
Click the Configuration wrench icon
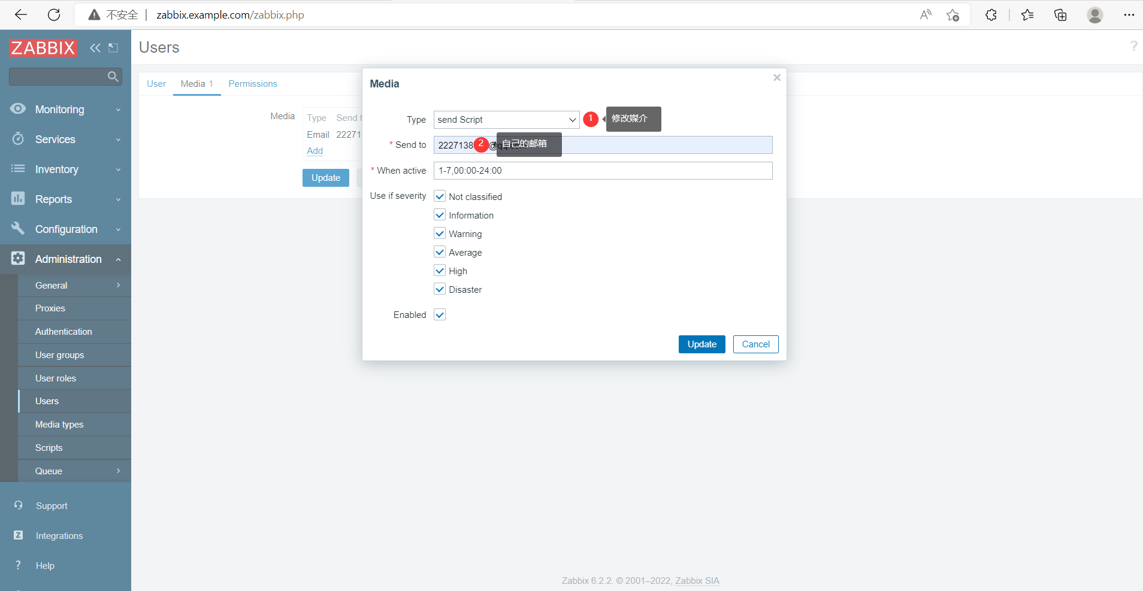[18, 228]
